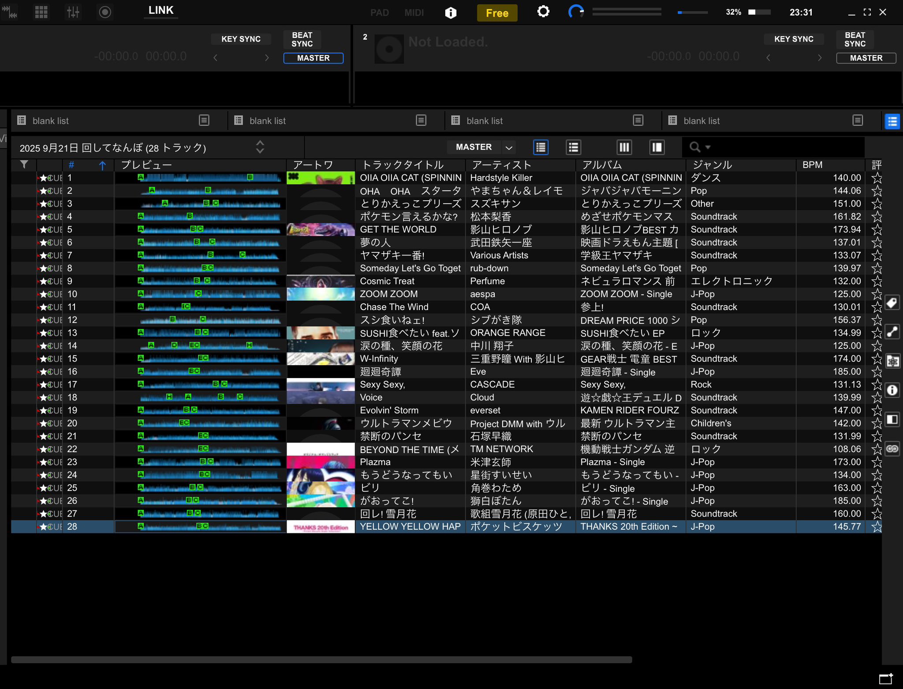This screenshot has width=903, height=689.
Task: Click the LINK button
Action: (161, 11)
